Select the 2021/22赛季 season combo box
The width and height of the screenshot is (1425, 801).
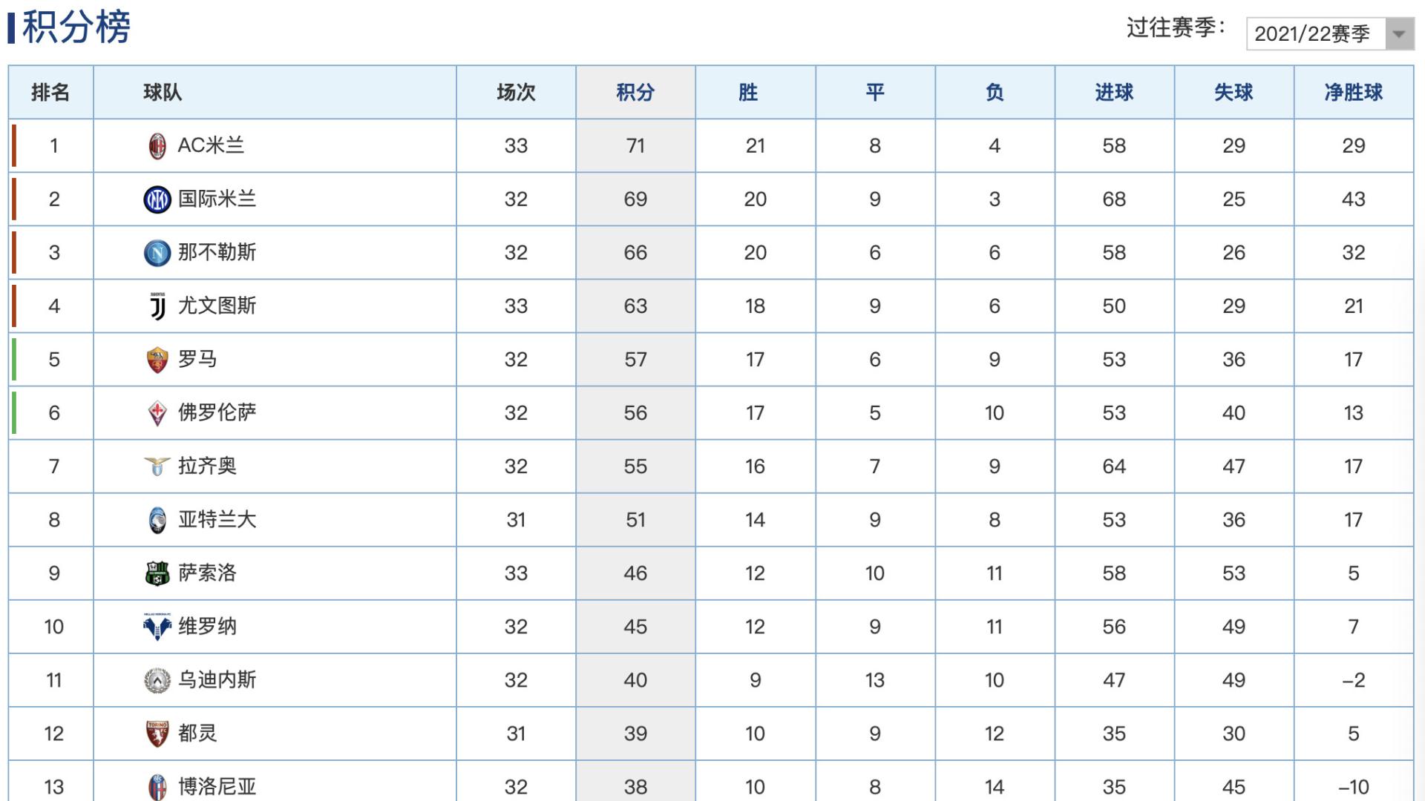(1330, 34)
